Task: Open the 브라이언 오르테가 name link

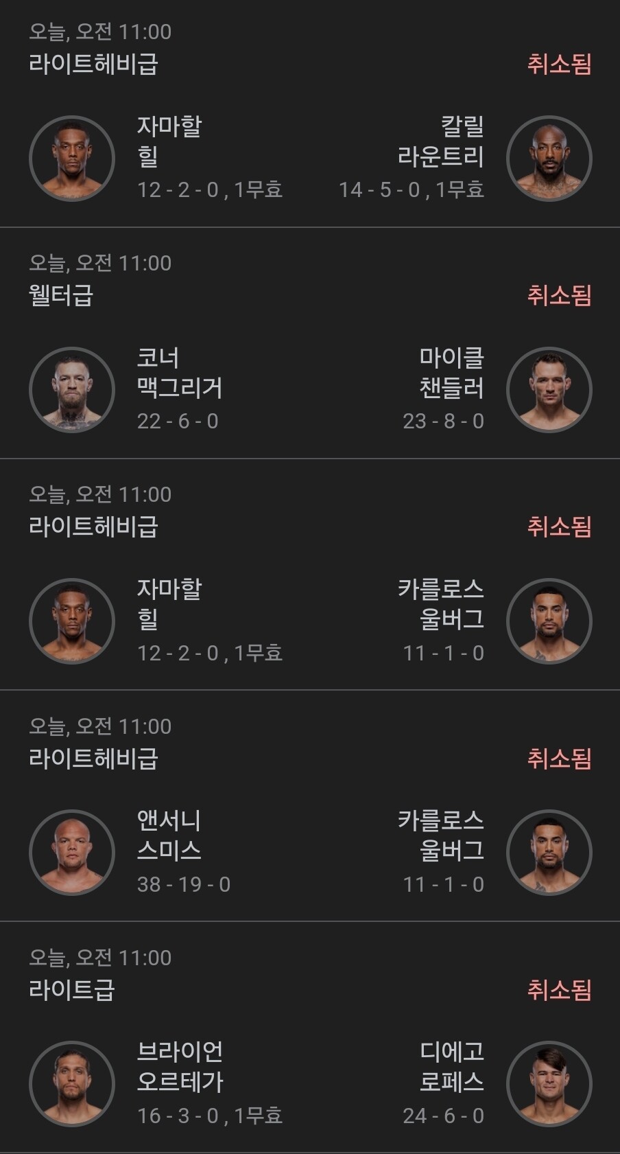Action: pos(180,1067)
